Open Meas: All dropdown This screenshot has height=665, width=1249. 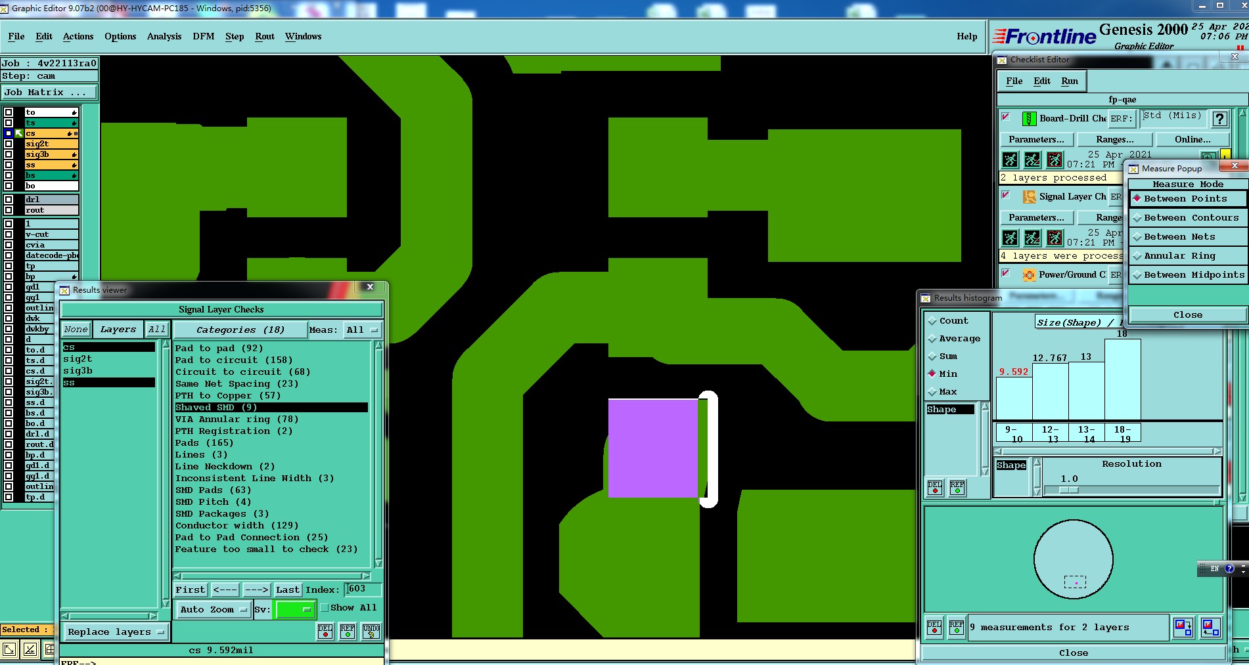click(x=363, y=330)
